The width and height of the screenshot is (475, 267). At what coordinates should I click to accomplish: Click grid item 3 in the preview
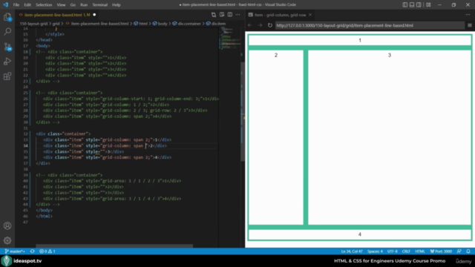click(x=390, y=137)
